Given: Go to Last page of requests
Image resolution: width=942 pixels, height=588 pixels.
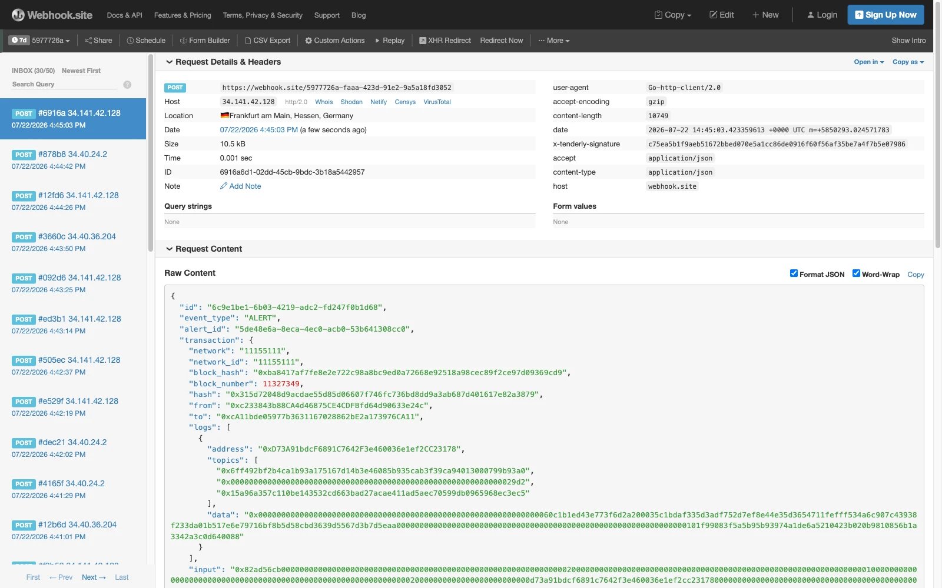Looking at the screenshot, I should click(x=122, y=577).
